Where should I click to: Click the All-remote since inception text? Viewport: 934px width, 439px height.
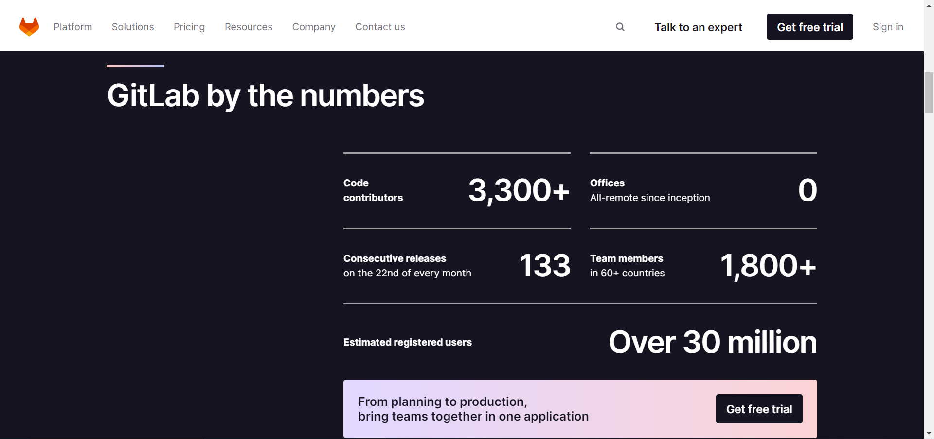pyautogui.click(x=650, y=198)
